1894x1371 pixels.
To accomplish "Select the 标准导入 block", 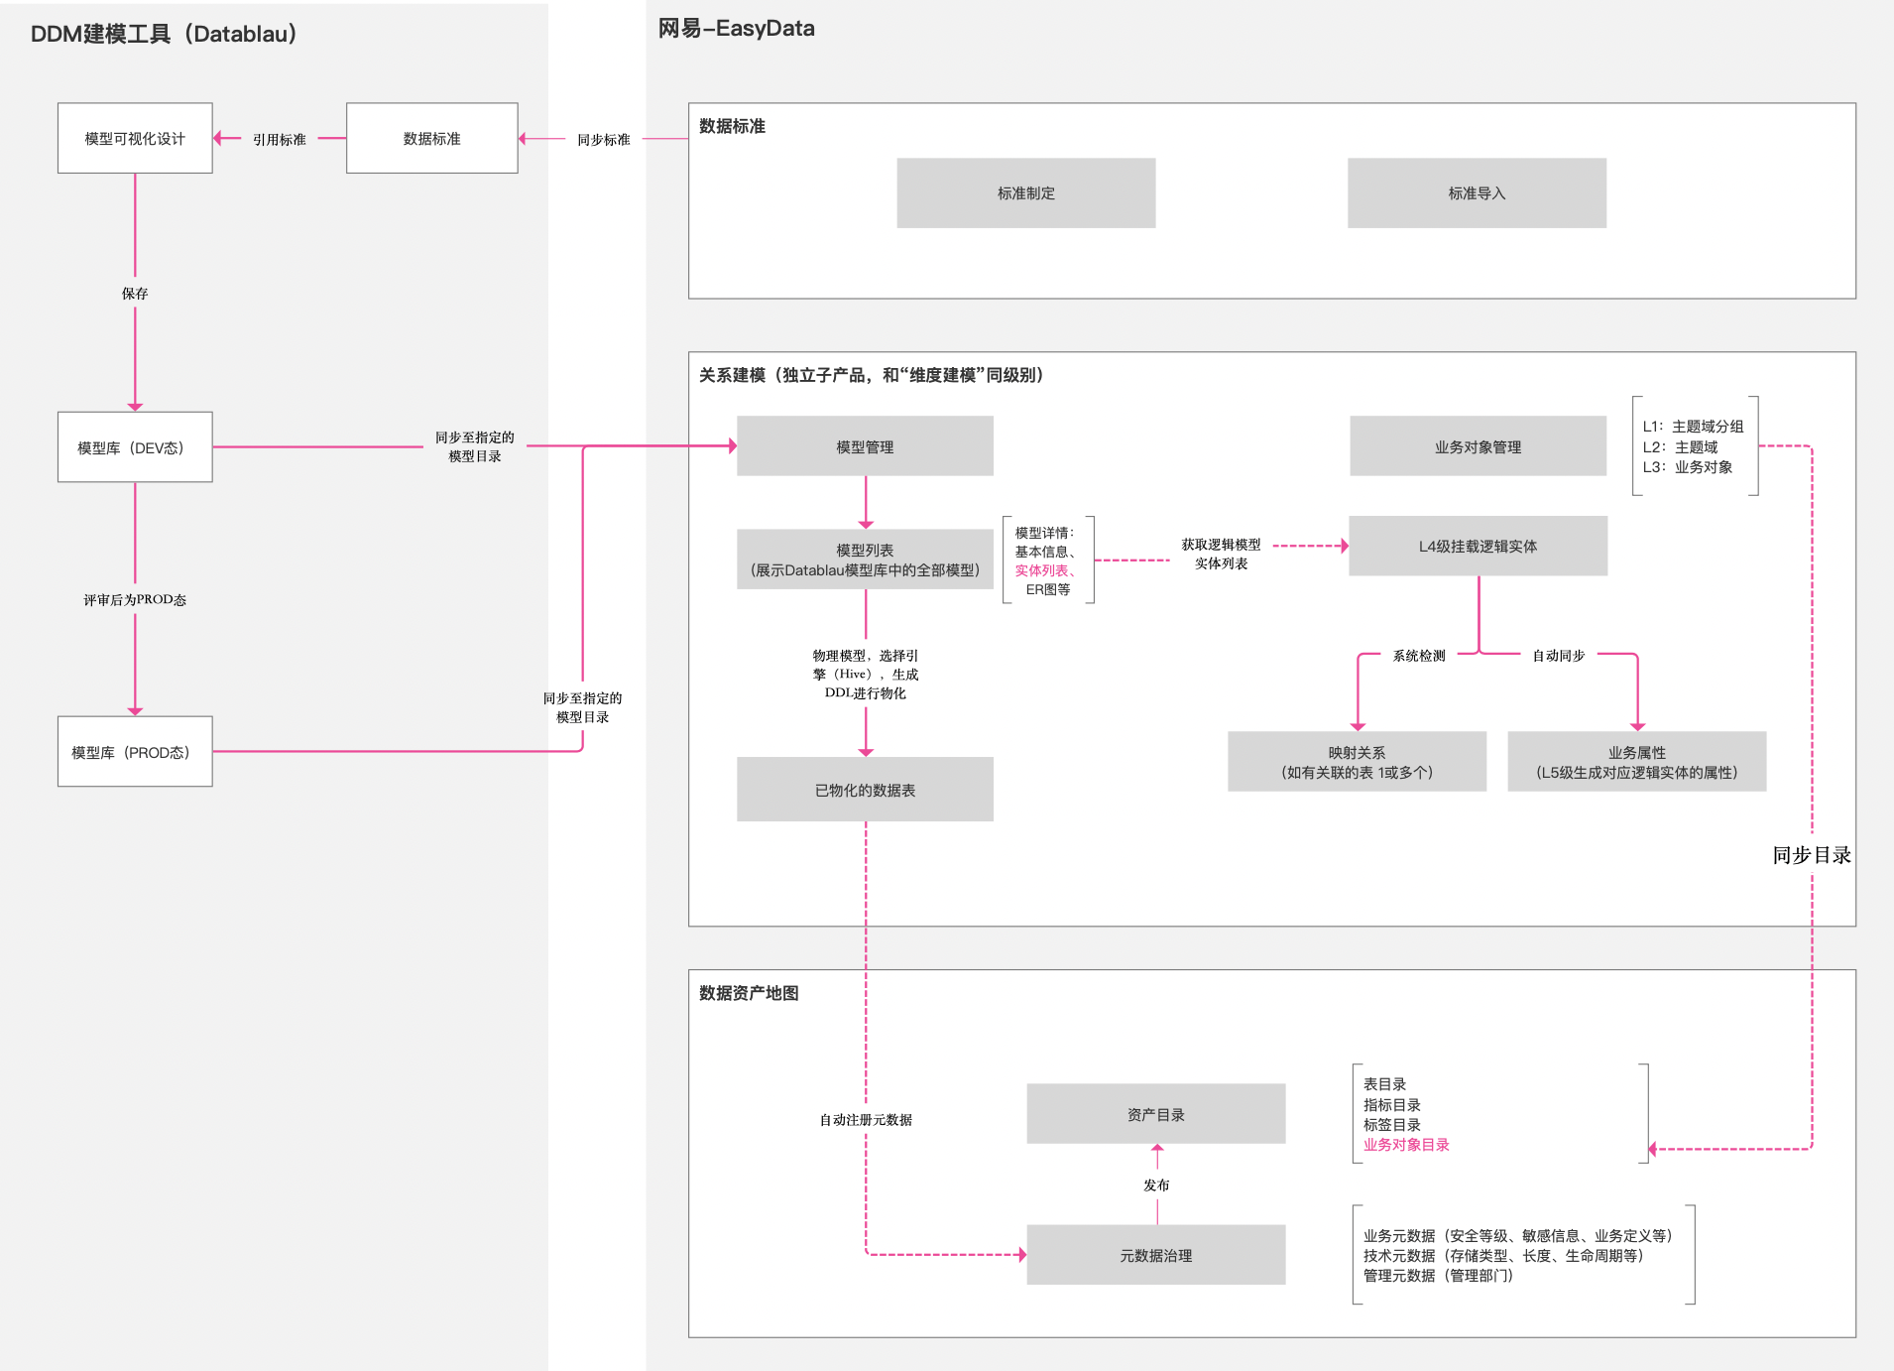I will coord(1477,193).
